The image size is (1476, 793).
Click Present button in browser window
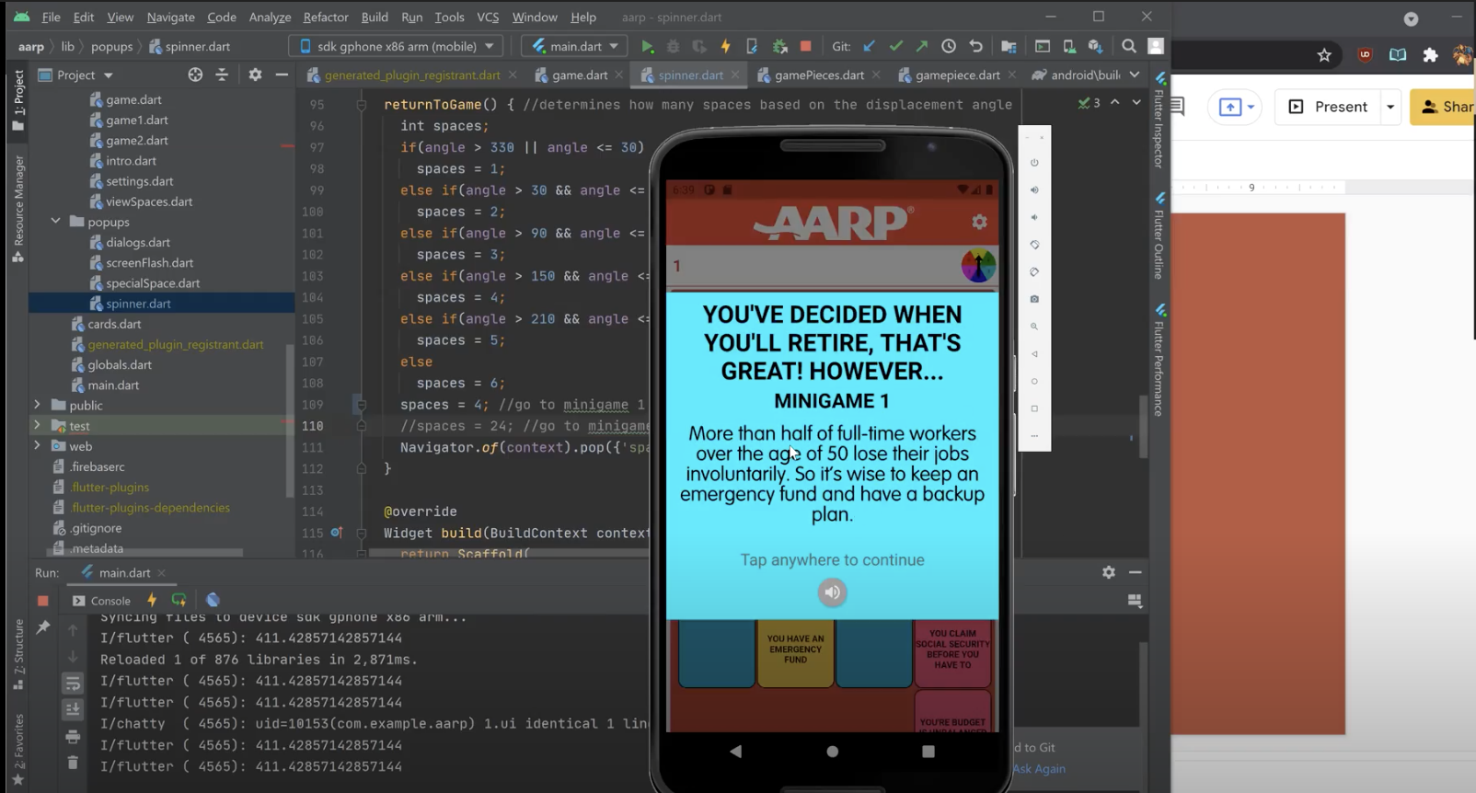point(1328,107)
